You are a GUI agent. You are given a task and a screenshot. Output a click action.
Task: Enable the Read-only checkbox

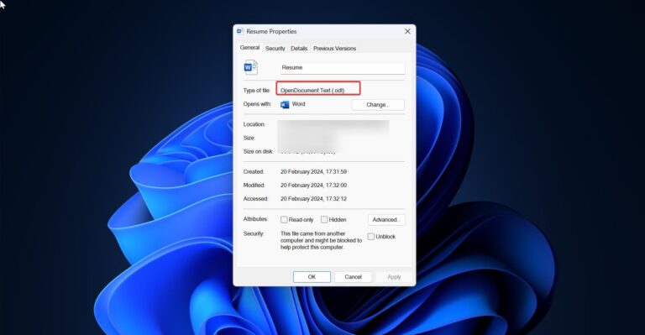point(284,220)
